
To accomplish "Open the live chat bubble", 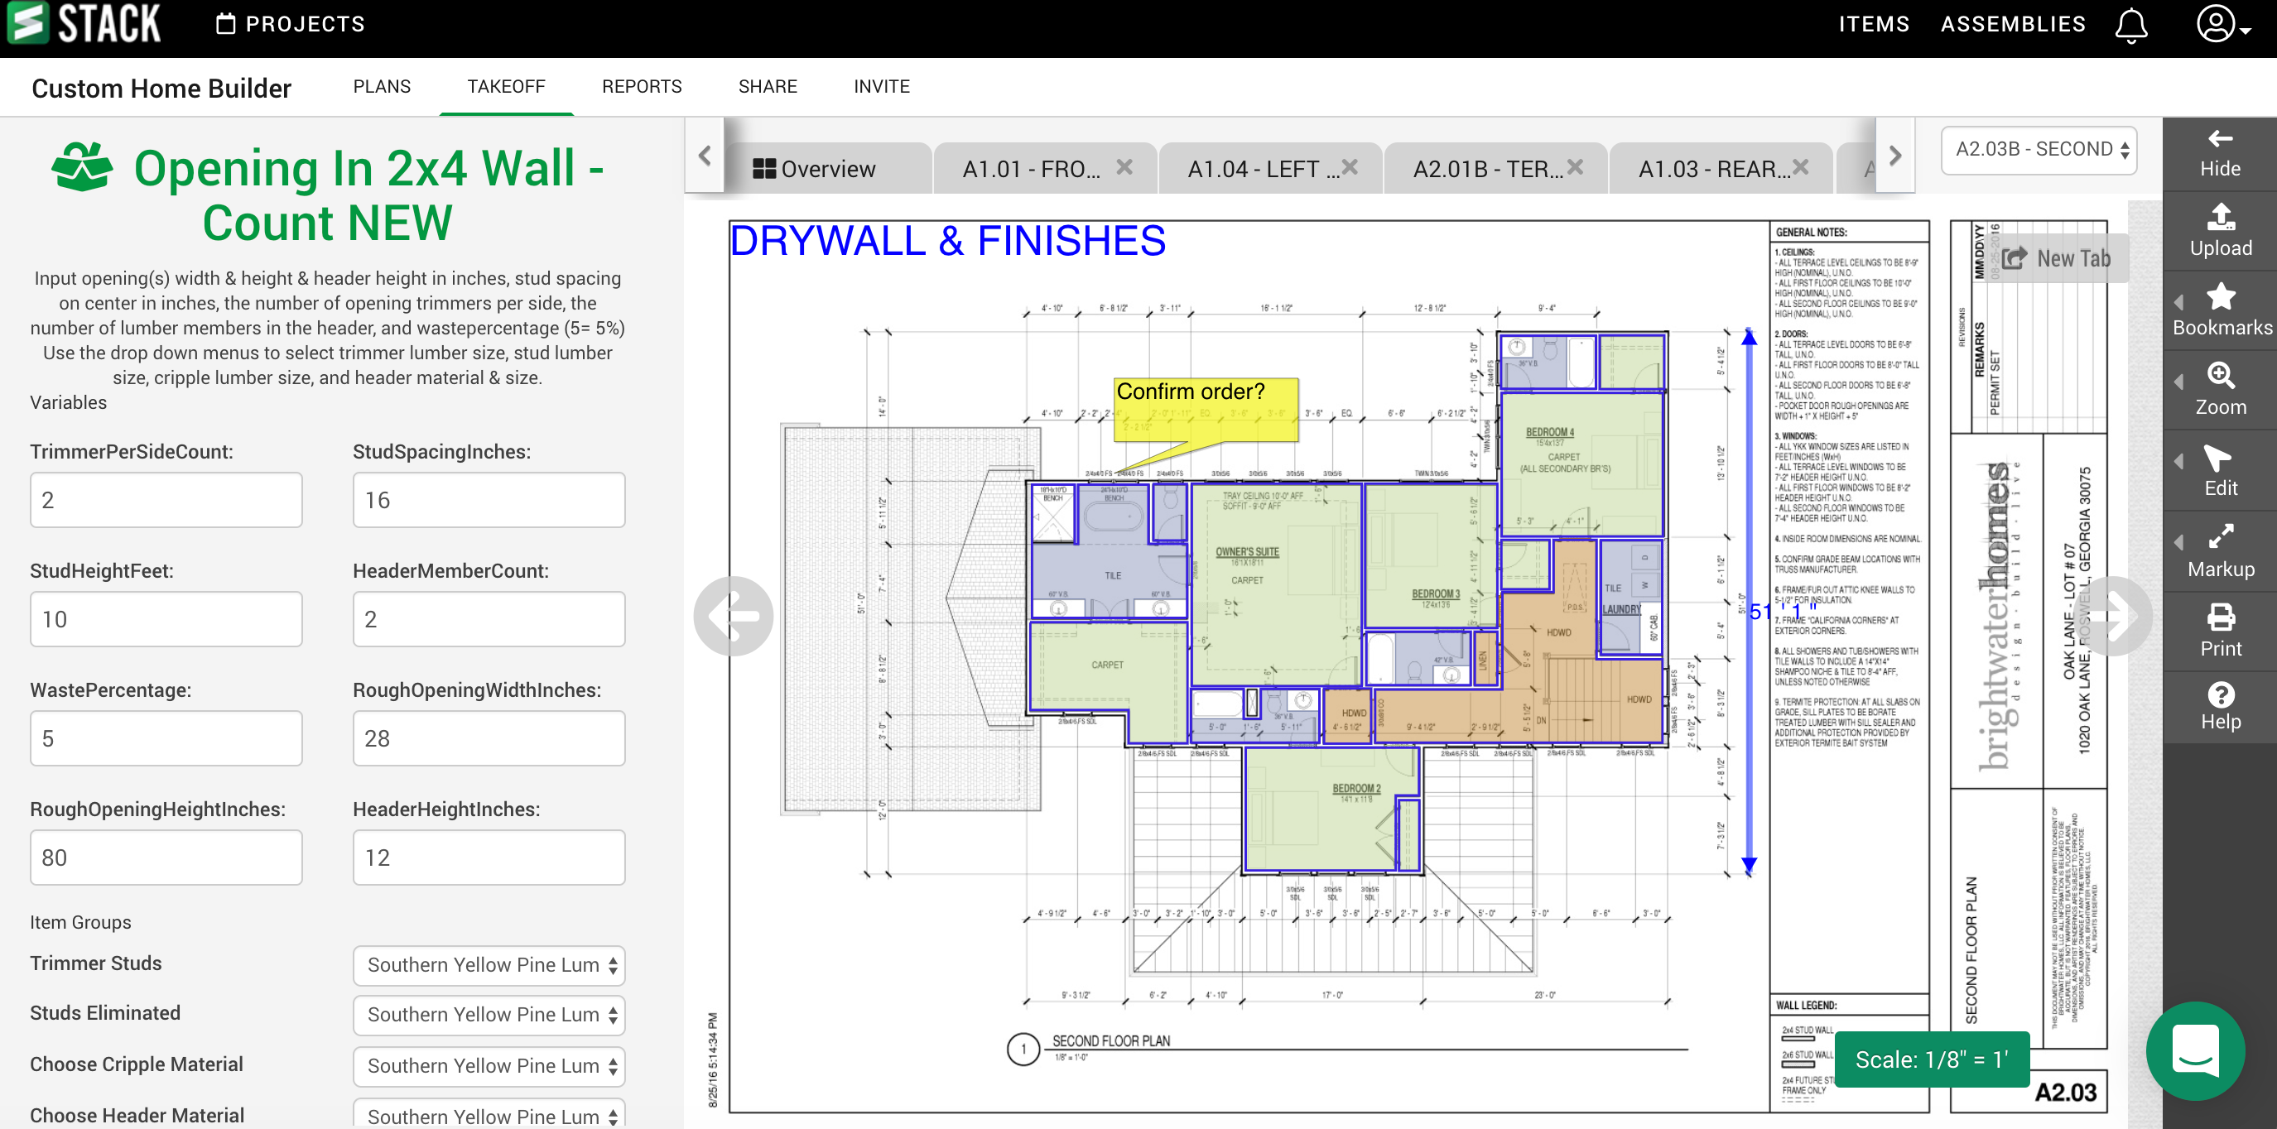I will 2195,1050.
